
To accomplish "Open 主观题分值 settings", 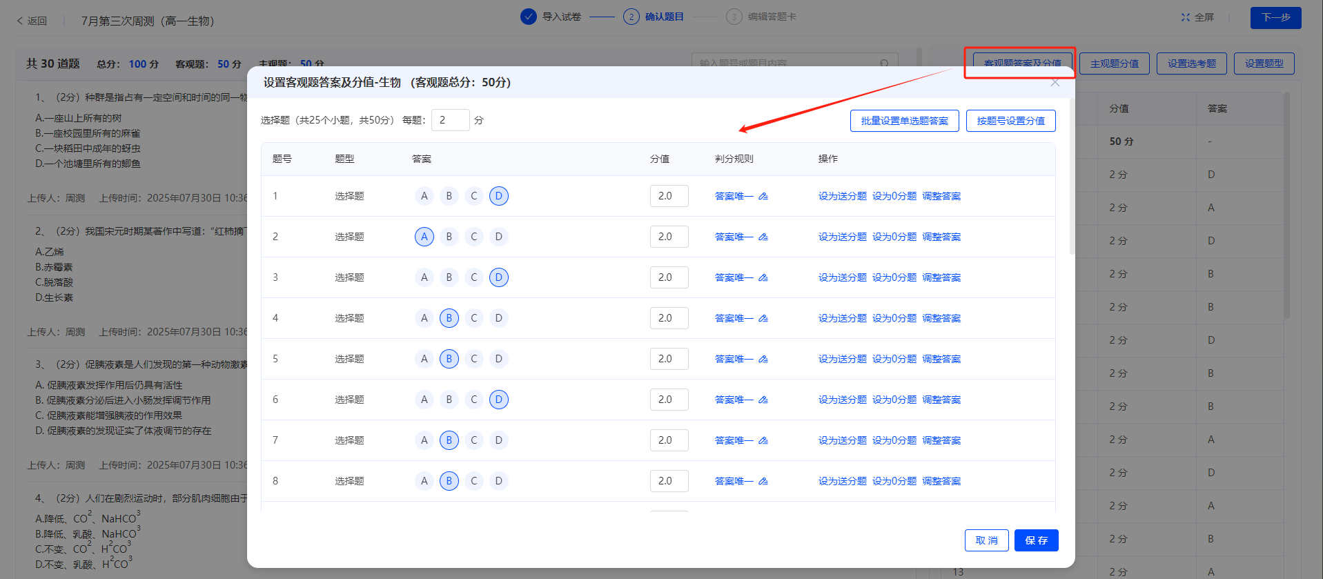I will click(x=1115, y=63).
